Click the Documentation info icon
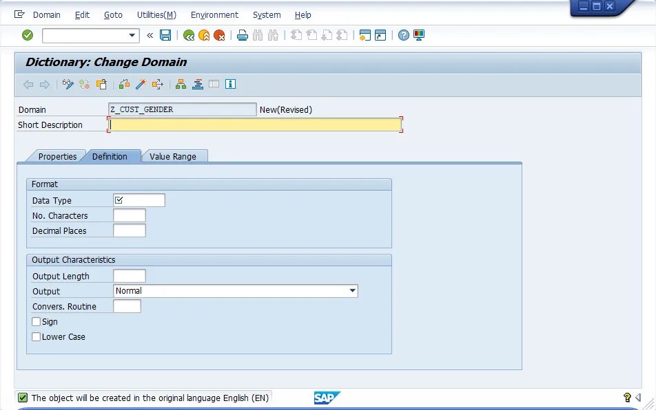 point(231,85)
